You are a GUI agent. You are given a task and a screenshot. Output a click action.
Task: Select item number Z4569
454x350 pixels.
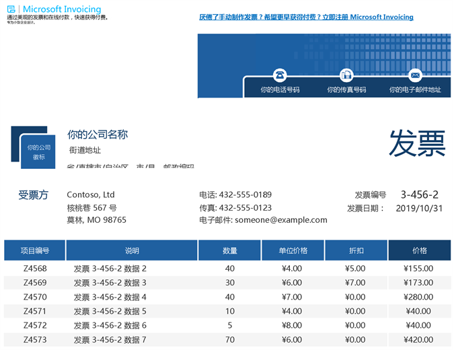point(35,283)
